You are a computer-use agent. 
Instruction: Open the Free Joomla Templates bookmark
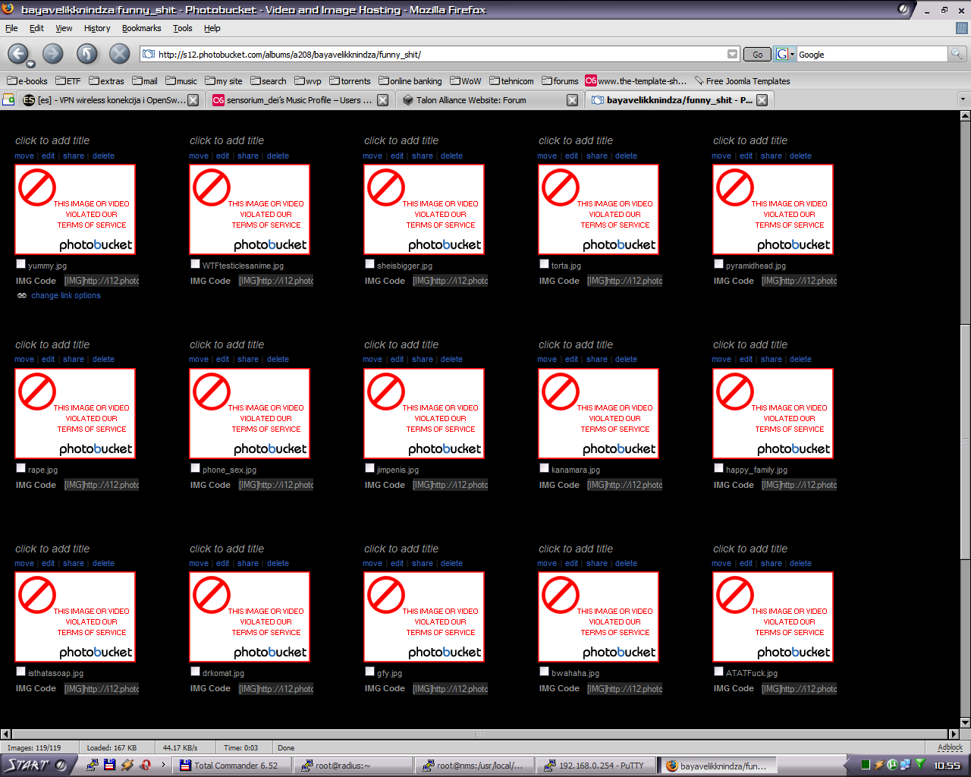coord(747,80)
